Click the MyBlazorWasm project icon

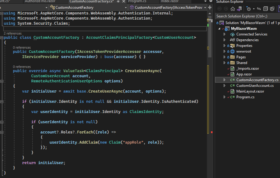point(227,29)
